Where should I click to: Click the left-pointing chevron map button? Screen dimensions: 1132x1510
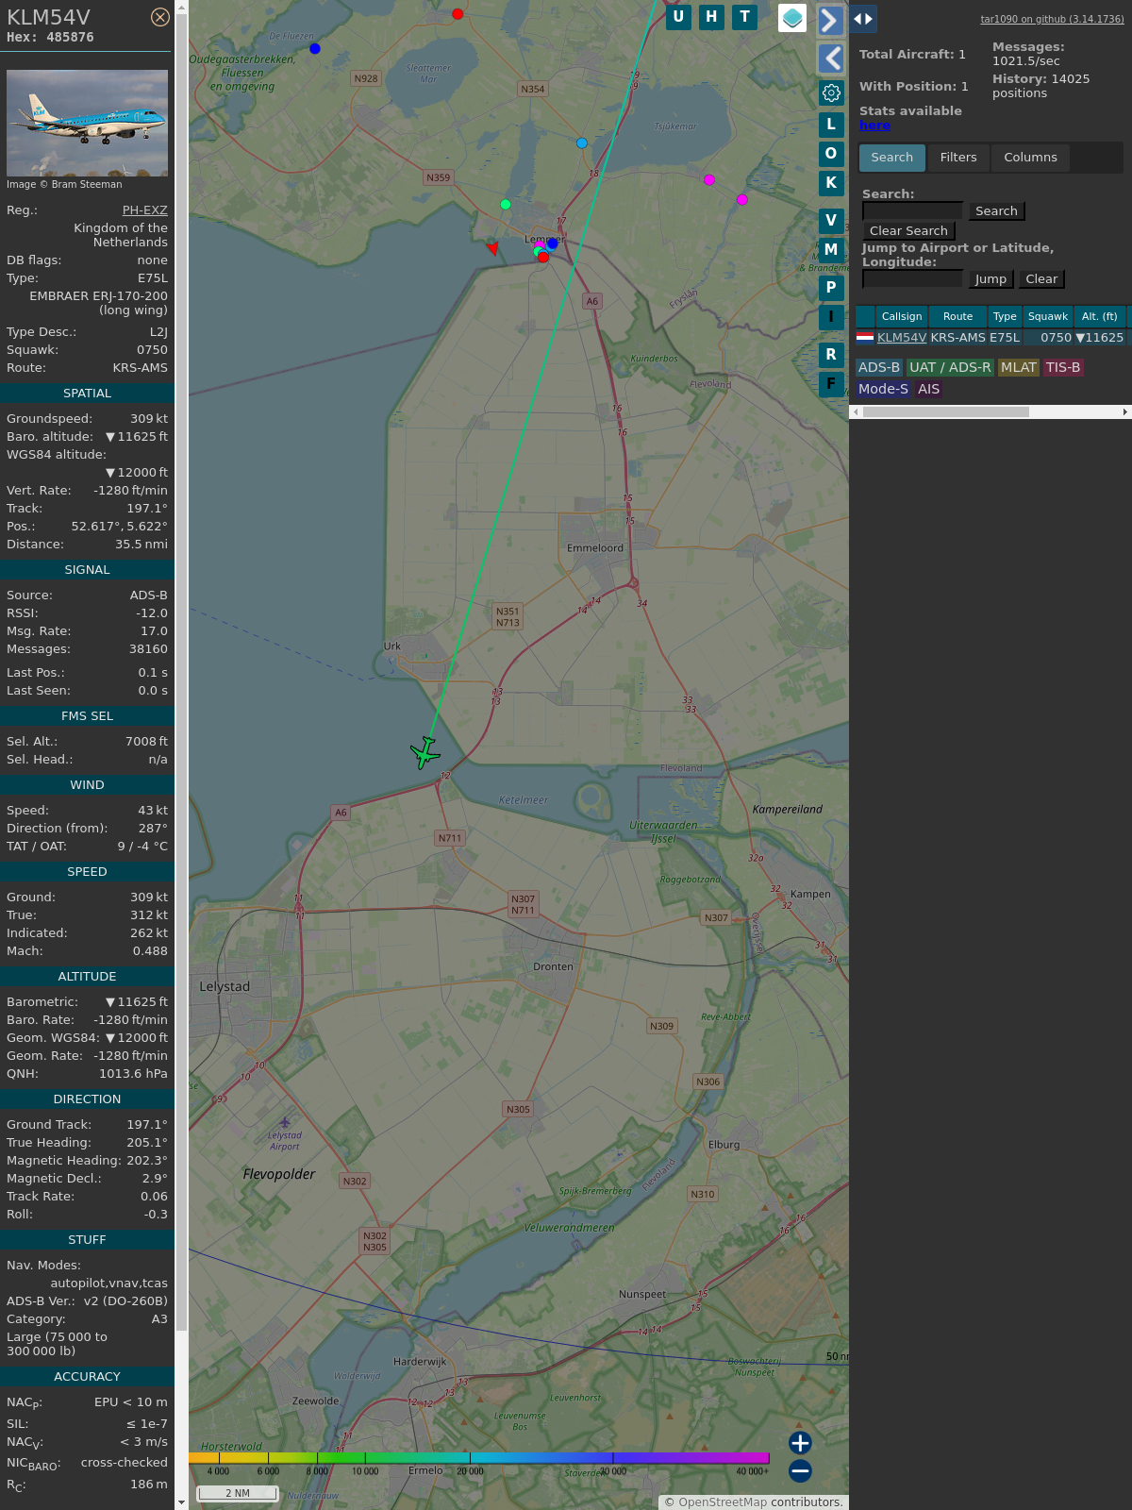point(830,59)
